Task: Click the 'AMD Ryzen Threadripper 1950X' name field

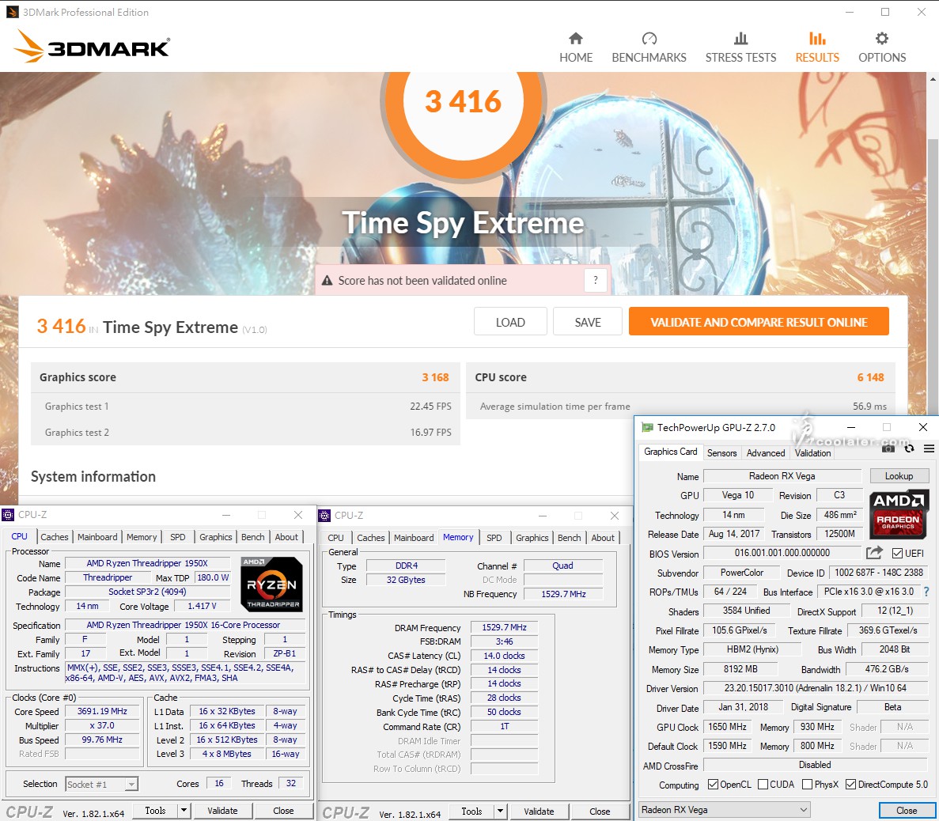Action: tap(147, 563)
